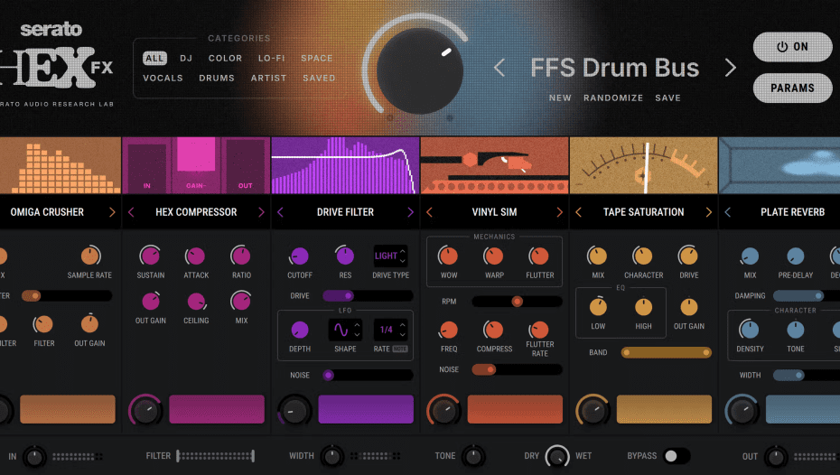Click the RANDOMIZE preset button
The image size is (840, 475).
coord(614,98)
